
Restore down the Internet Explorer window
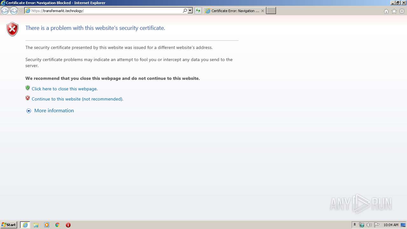(x=398, y=3)
